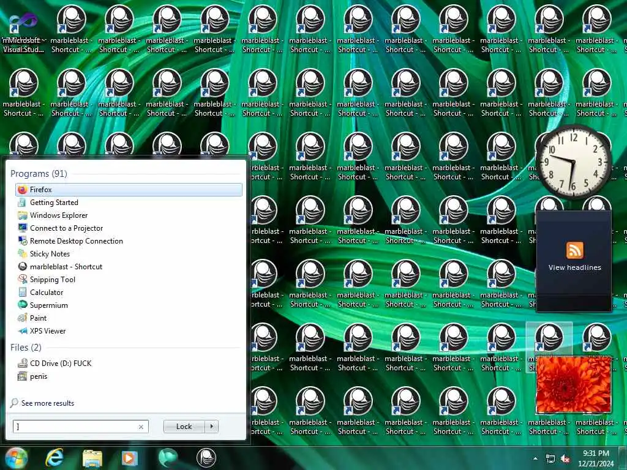Launch Getting Started from the search results

[129, 203]
